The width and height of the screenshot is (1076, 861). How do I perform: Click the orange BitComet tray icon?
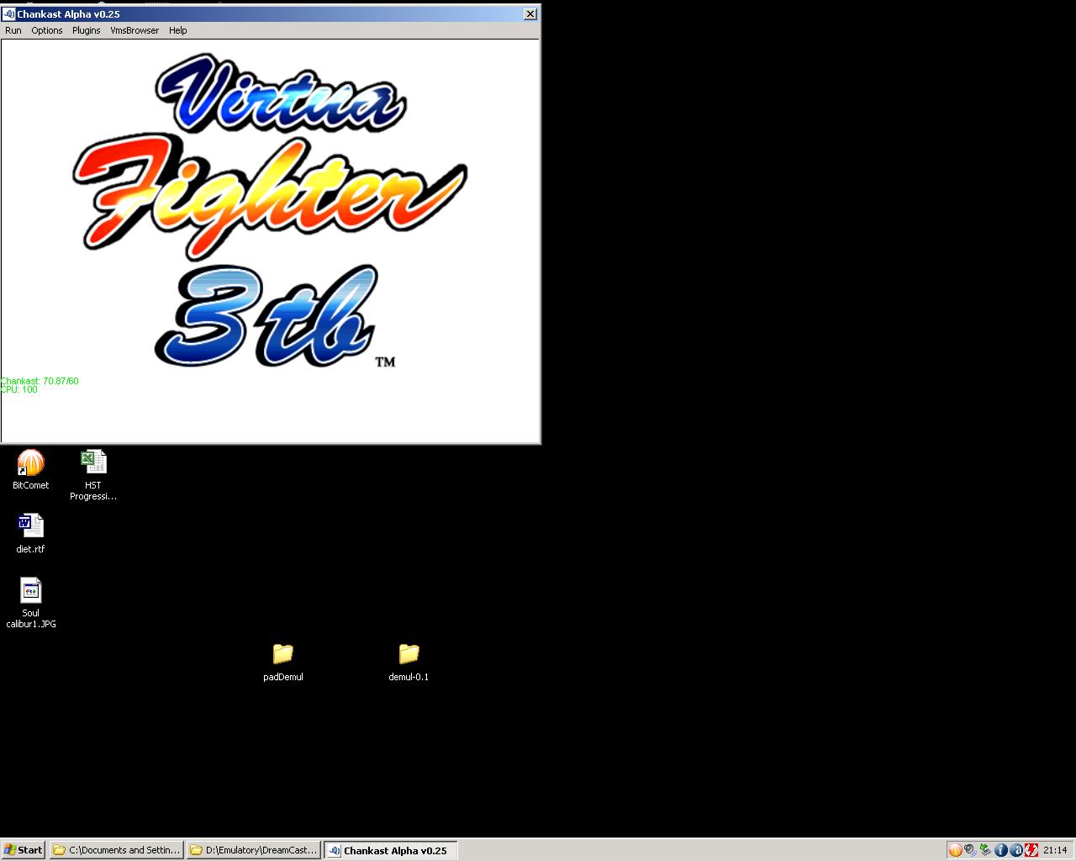[955, 850]
